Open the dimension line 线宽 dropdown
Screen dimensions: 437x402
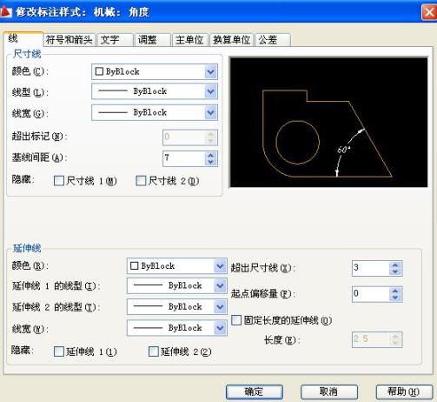(211, 112)
